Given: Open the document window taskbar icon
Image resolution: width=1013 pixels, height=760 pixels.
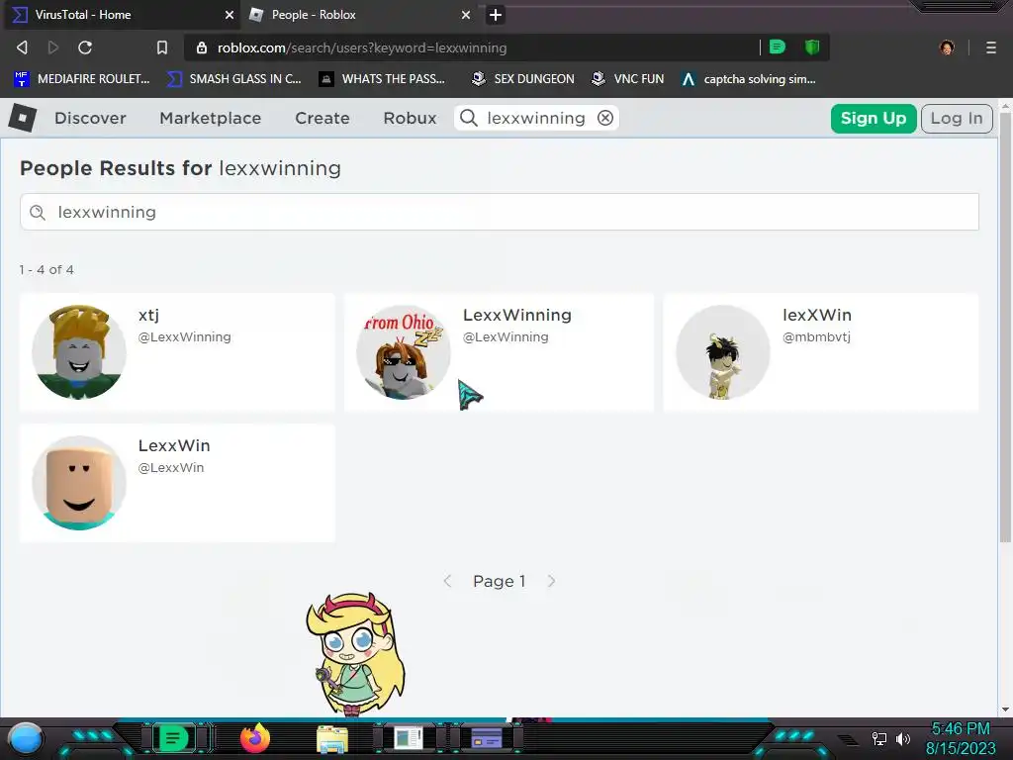Looking at the screenshot, I should click(409, 738).
